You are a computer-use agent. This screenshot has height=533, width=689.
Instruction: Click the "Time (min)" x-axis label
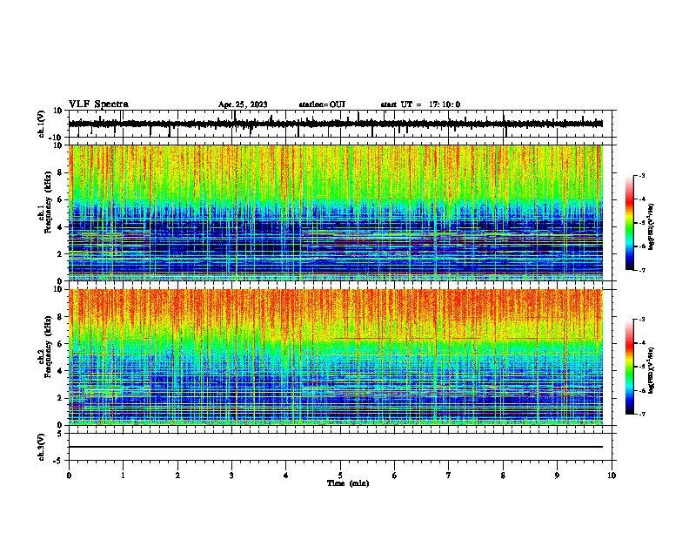(348, 483)
